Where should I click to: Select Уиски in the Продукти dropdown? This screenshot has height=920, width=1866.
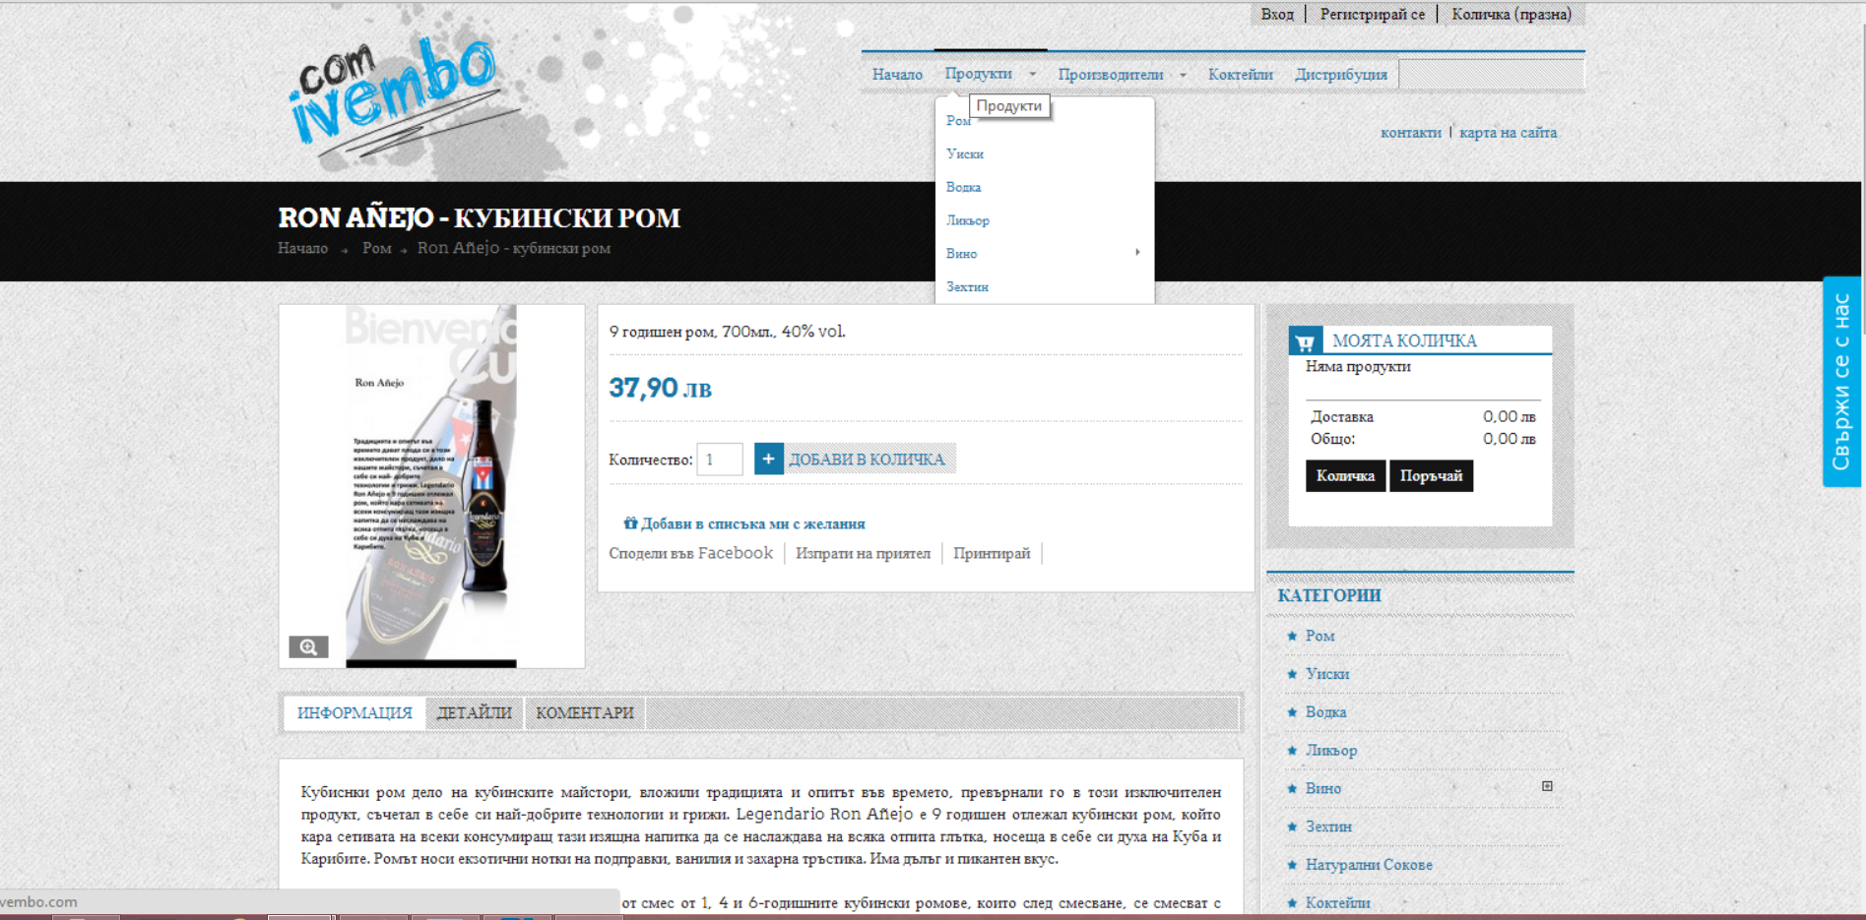point(965,153)
